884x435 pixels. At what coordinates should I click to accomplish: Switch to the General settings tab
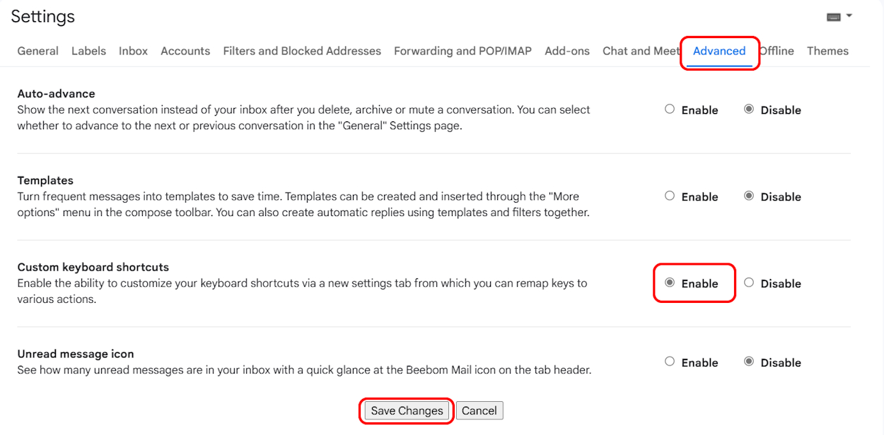click(x=37, y=51)
